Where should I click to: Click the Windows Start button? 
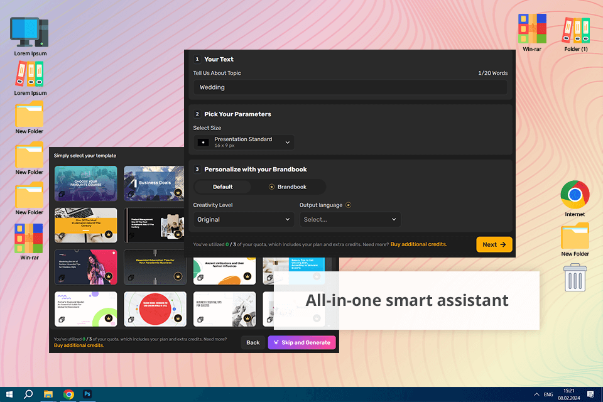click(9, 394)
